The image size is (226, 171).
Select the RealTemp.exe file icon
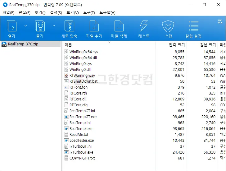[x=66, y=128]
